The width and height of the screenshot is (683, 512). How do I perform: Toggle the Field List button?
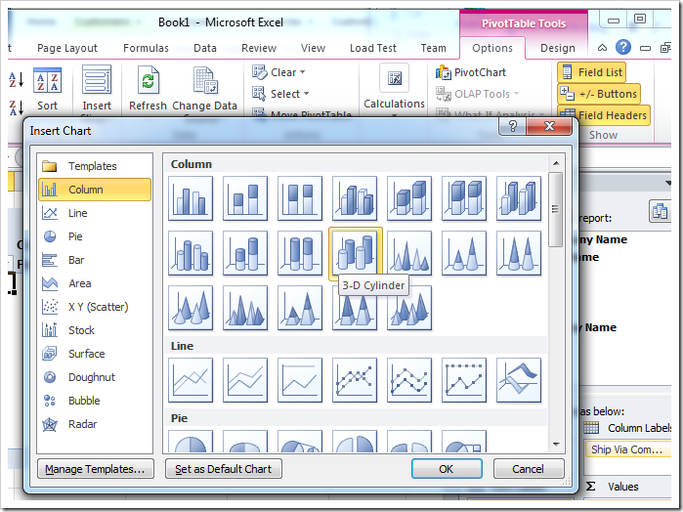click(x=591, y=72)
